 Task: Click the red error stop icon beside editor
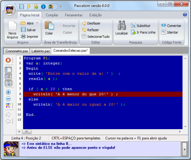tap(8, 60)
